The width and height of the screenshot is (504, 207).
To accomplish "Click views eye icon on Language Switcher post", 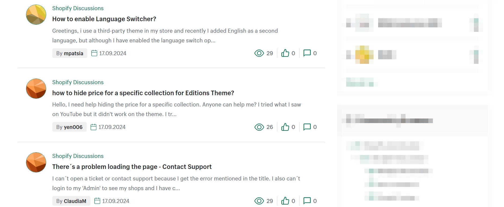I will [259, 53].
